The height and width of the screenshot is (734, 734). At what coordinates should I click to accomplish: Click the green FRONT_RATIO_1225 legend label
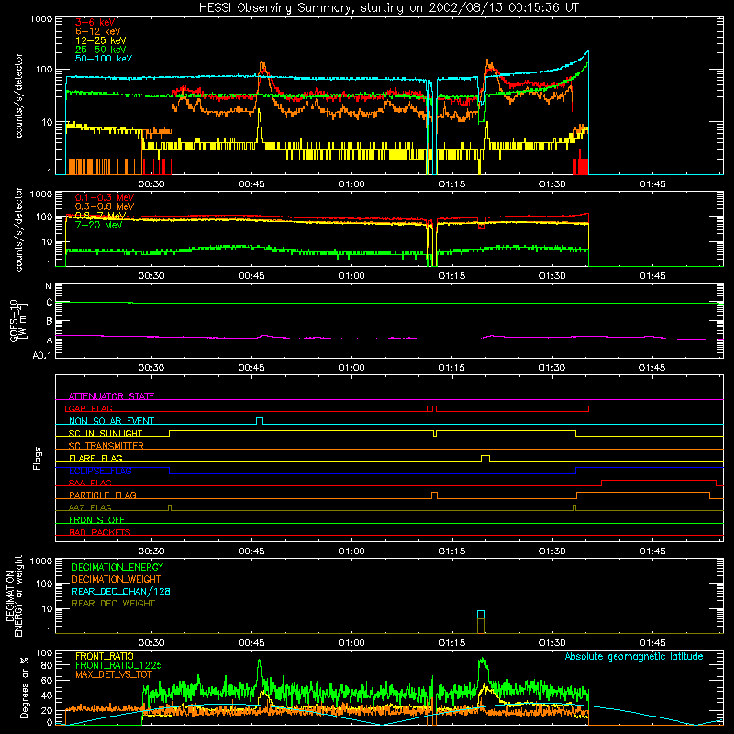[x=118, y=665]
